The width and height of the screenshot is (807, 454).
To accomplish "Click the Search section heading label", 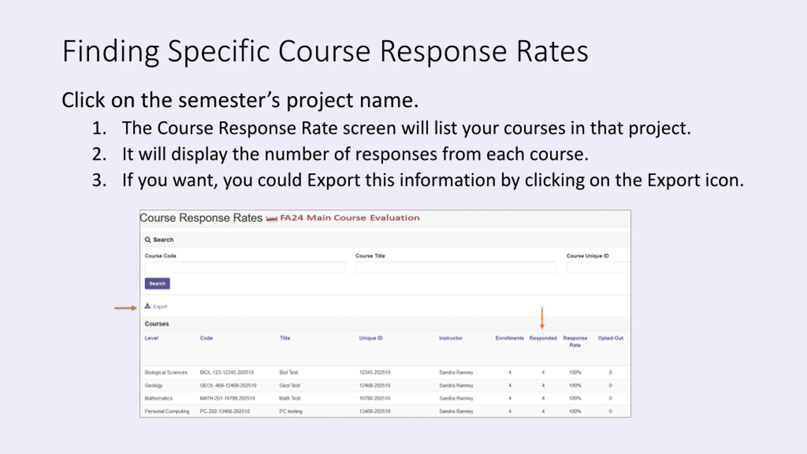I will click(163, 240).
